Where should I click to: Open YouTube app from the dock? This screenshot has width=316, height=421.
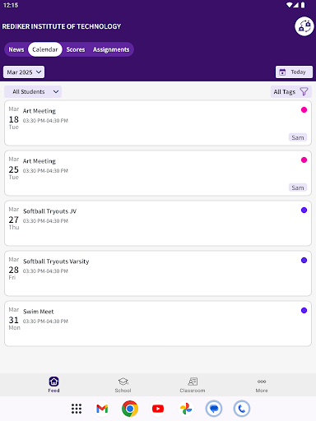coord(158,409)
